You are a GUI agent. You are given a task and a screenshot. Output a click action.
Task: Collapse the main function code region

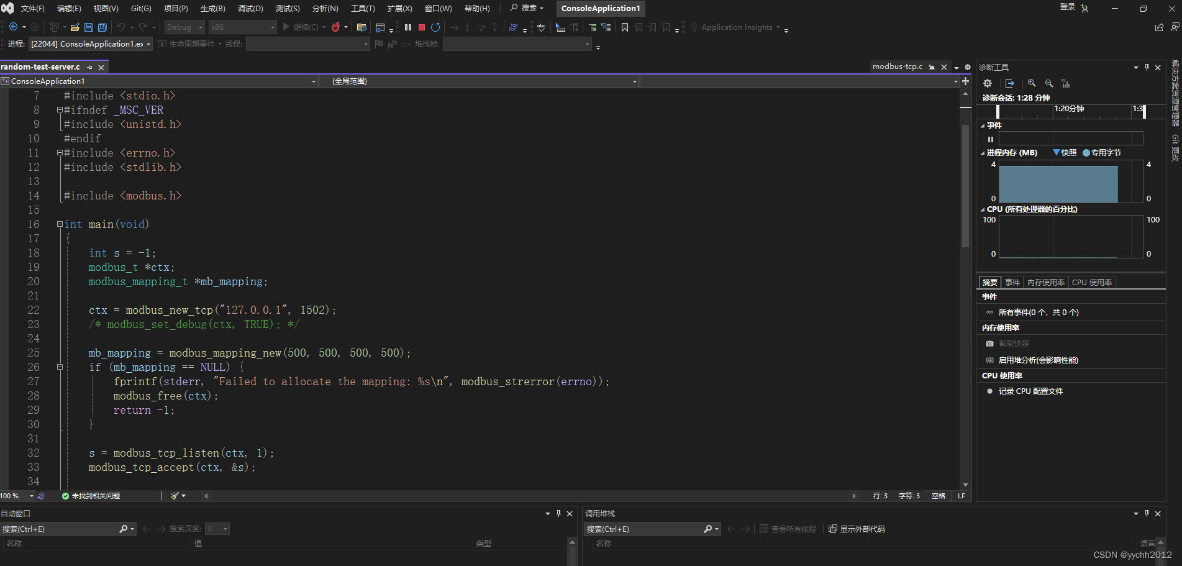(x=60, y=224)
